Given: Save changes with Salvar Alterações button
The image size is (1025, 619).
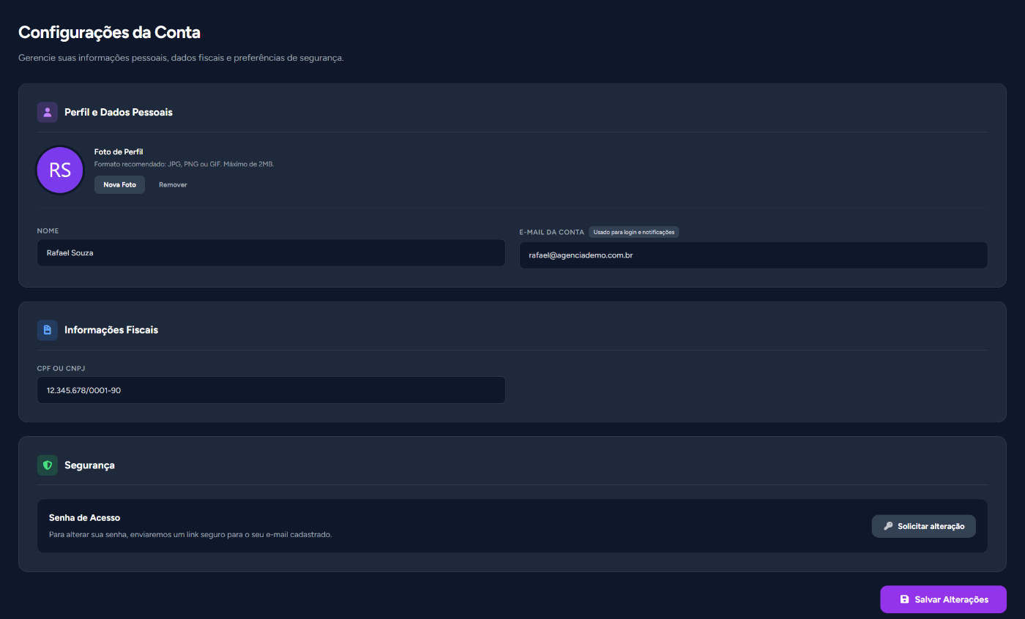Looking at the screenshot, I should pos(943,599).
